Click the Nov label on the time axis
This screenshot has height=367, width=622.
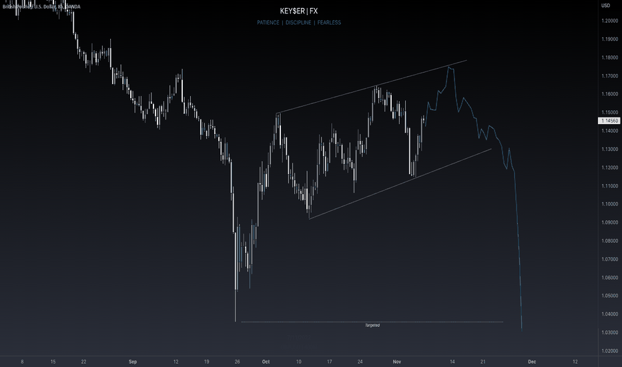(x=396, y=362)
